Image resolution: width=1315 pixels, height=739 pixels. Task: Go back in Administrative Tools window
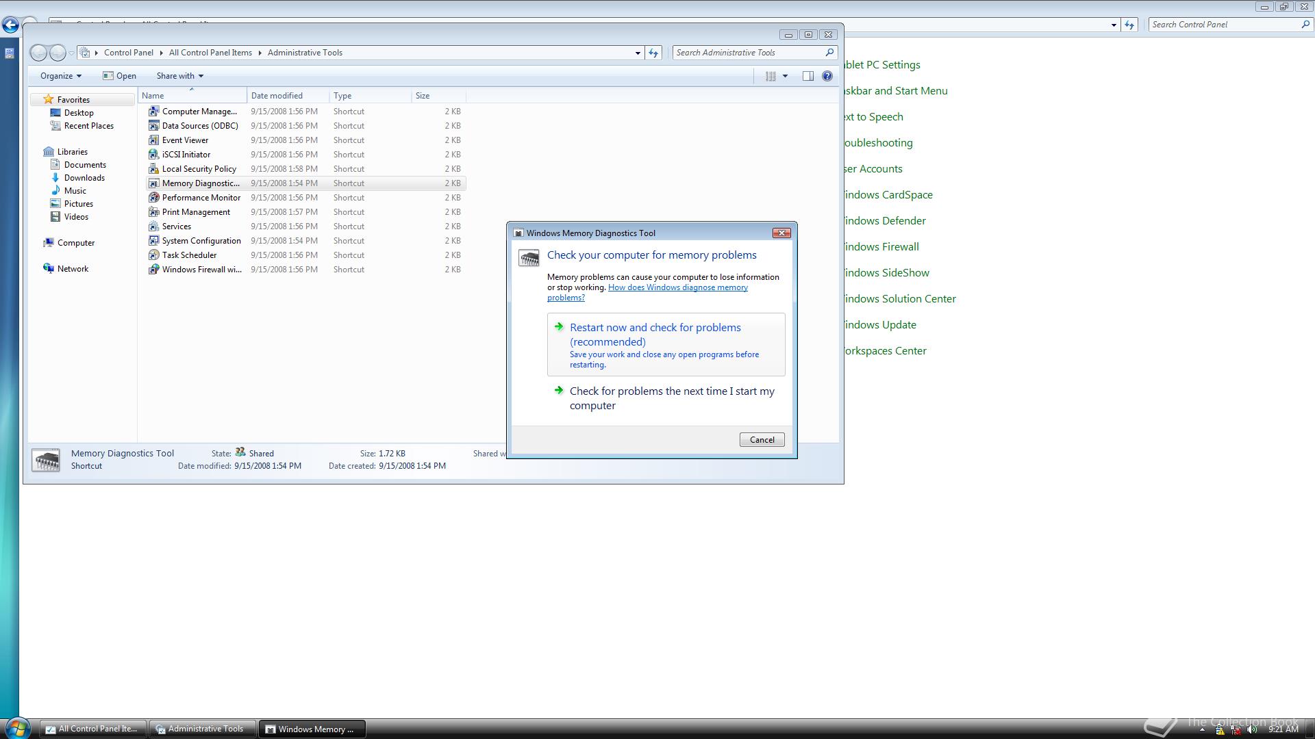click(39, 53)
